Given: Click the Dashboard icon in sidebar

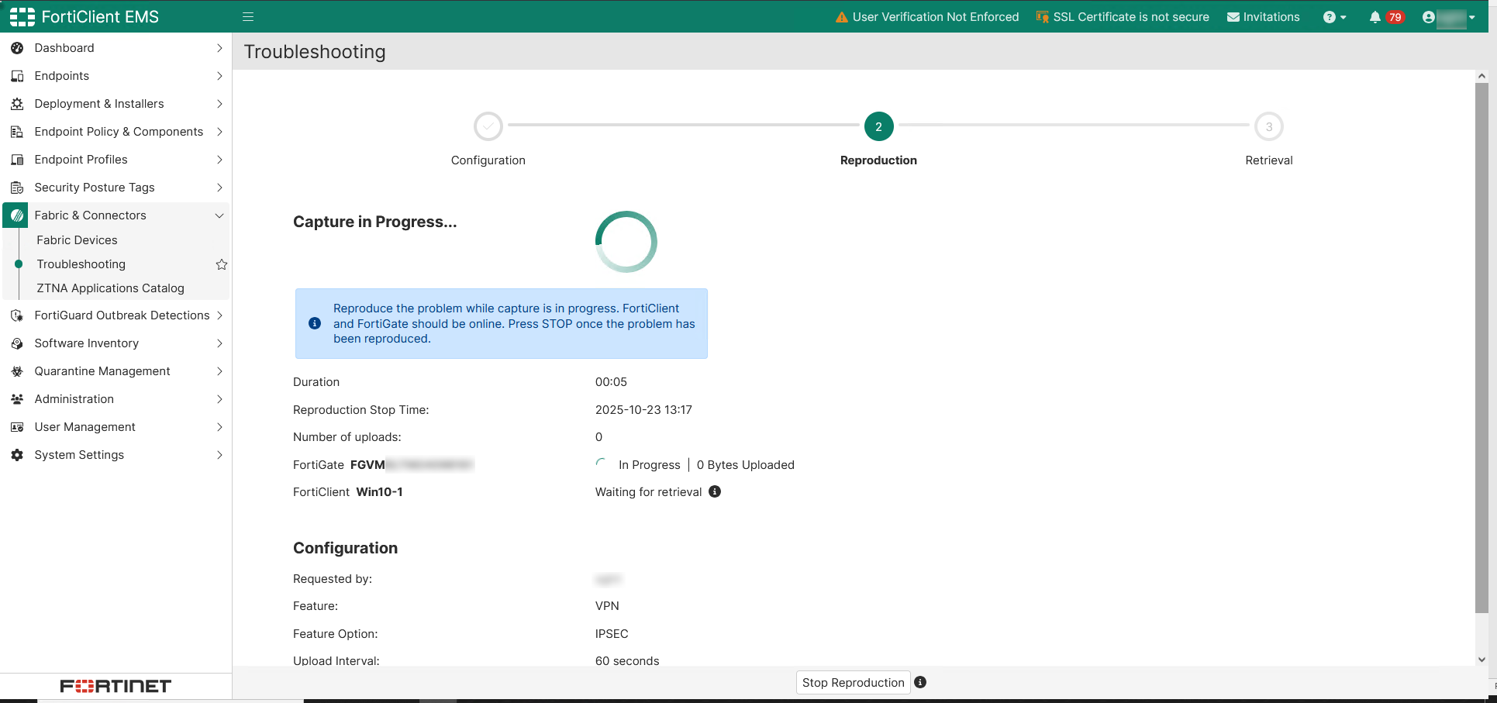Looking at the screenshot, I should (17, 48).
